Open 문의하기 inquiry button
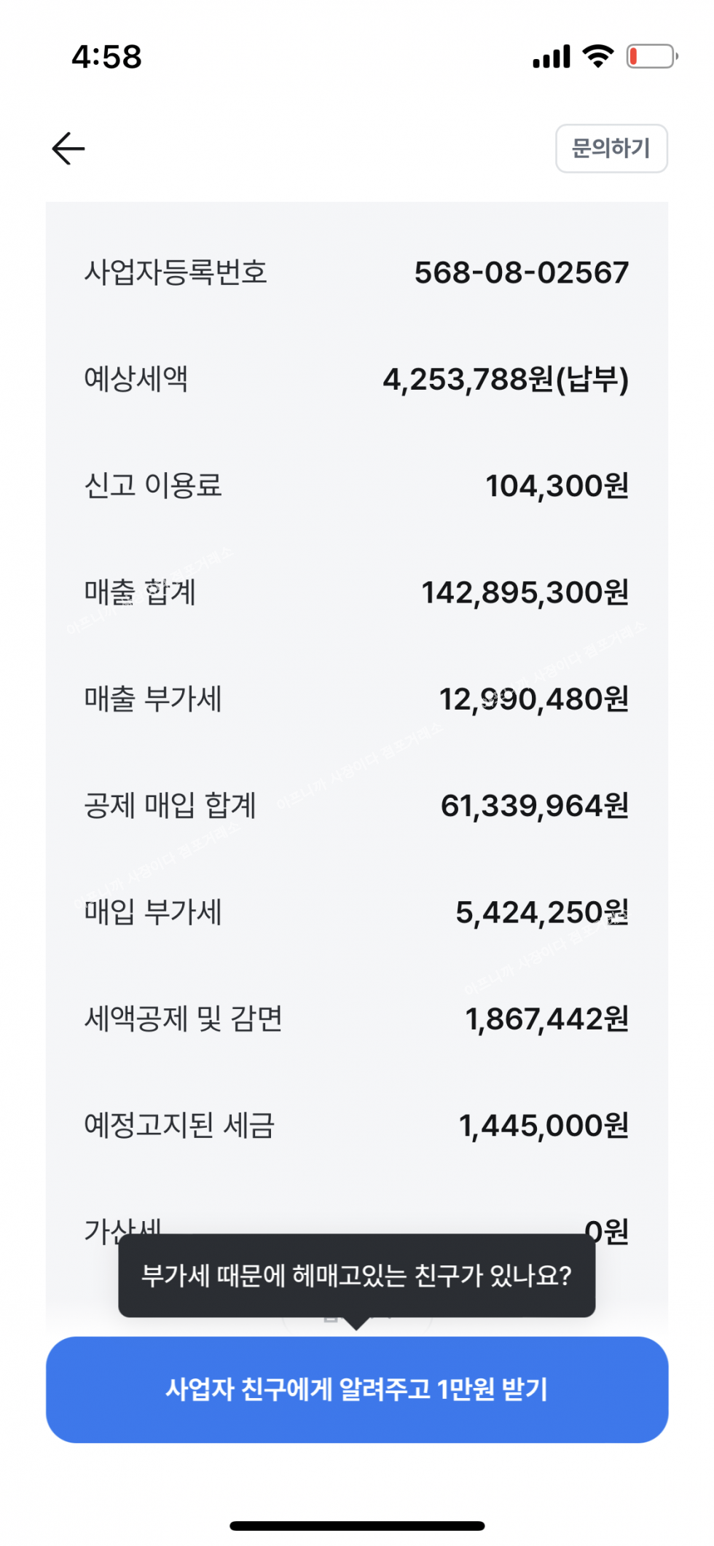Screen dimensions: 714x1546 (x=611, y=149)
